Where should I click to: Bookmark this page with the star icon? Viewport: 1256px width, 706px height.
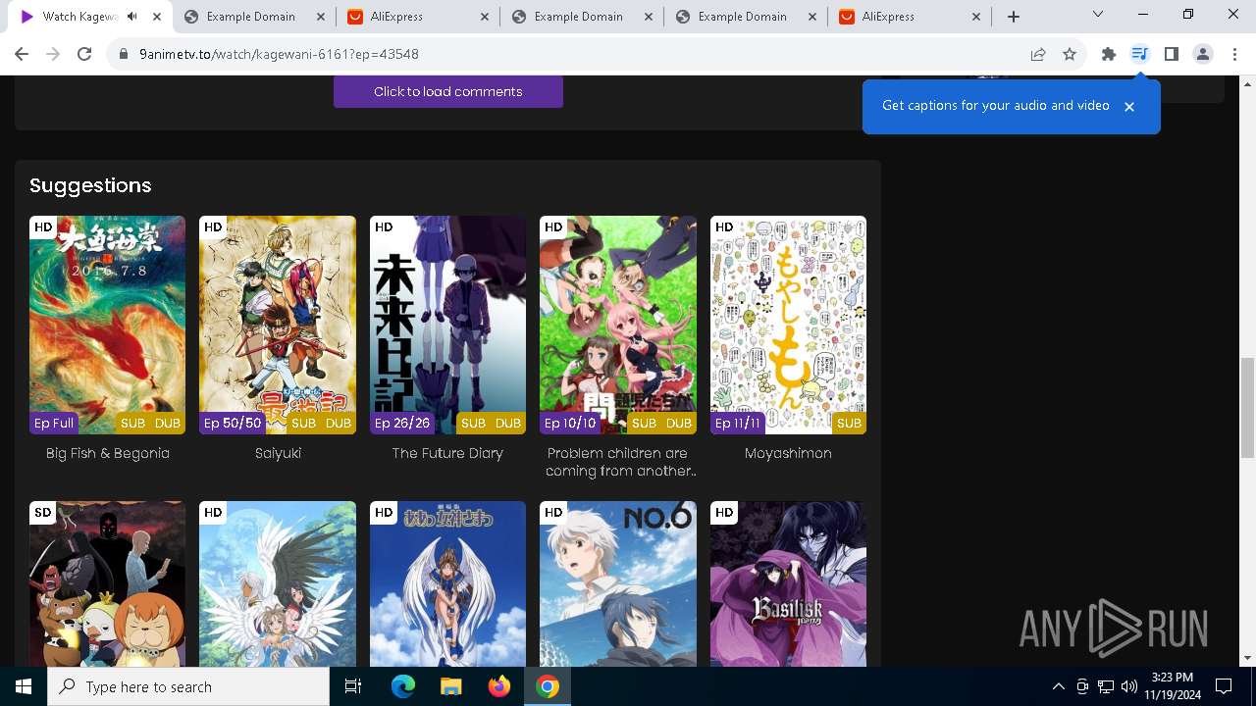(1070, 54)
